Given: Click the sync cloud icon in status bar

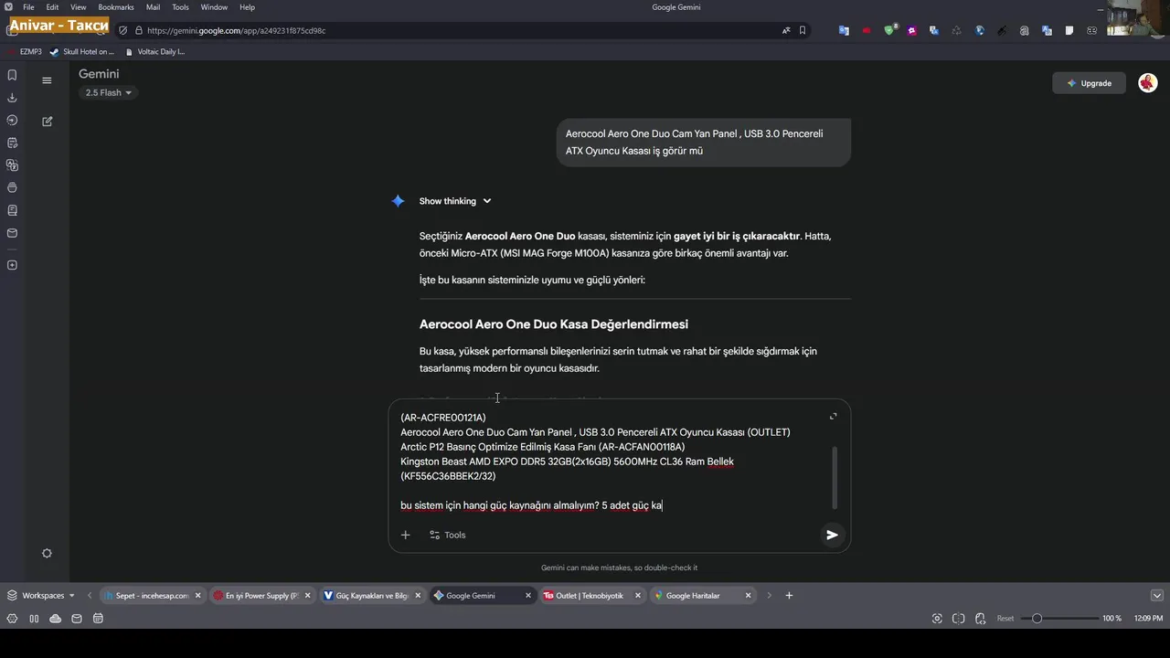Looking at the screenshot, I should (x=56, y=619).
